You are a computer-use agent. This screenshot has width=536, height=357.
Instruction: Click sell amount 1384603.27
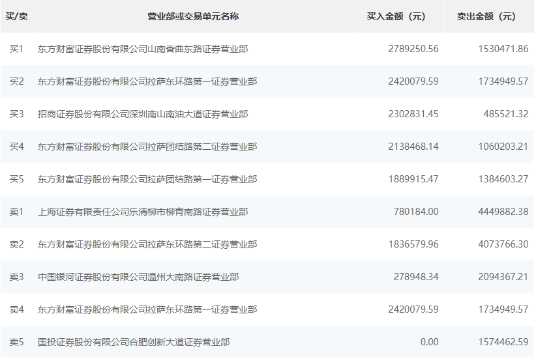pos(503,179)
